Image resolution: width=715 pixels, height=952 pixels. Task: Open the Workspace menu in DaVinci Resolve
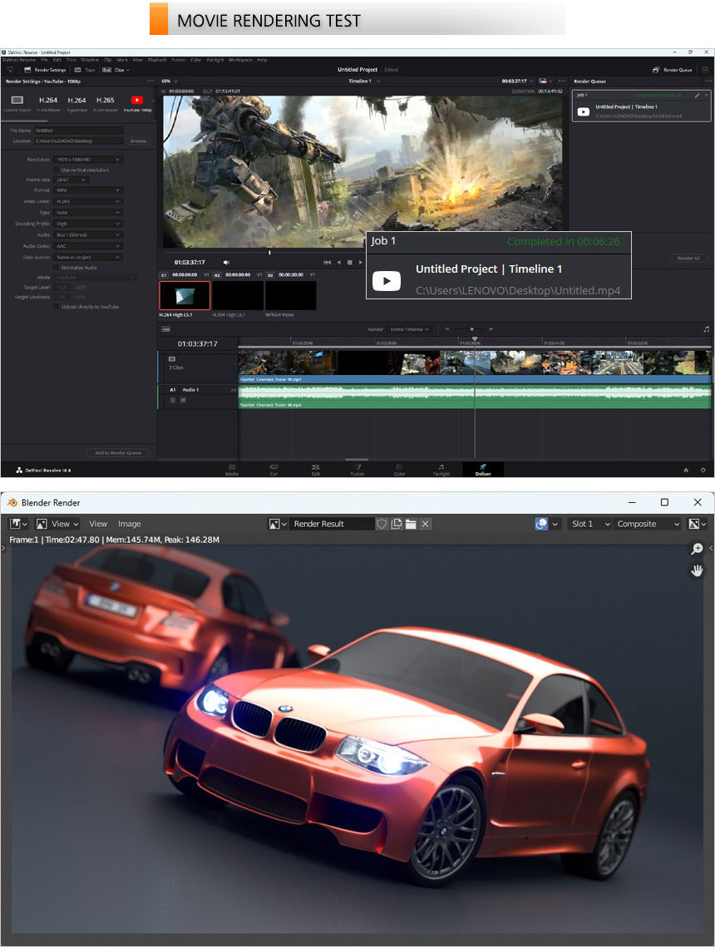[x=240, y=60]
